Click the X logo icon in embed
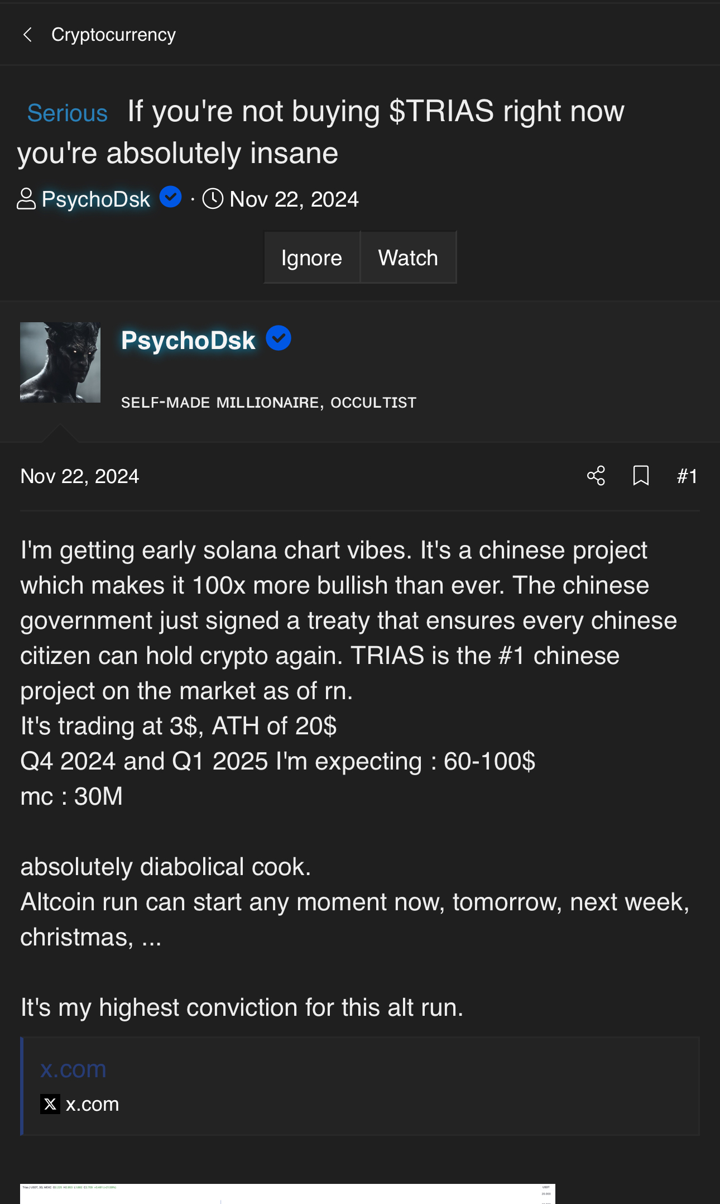This screenshot has height=1204, width=720. [50, 1104]
